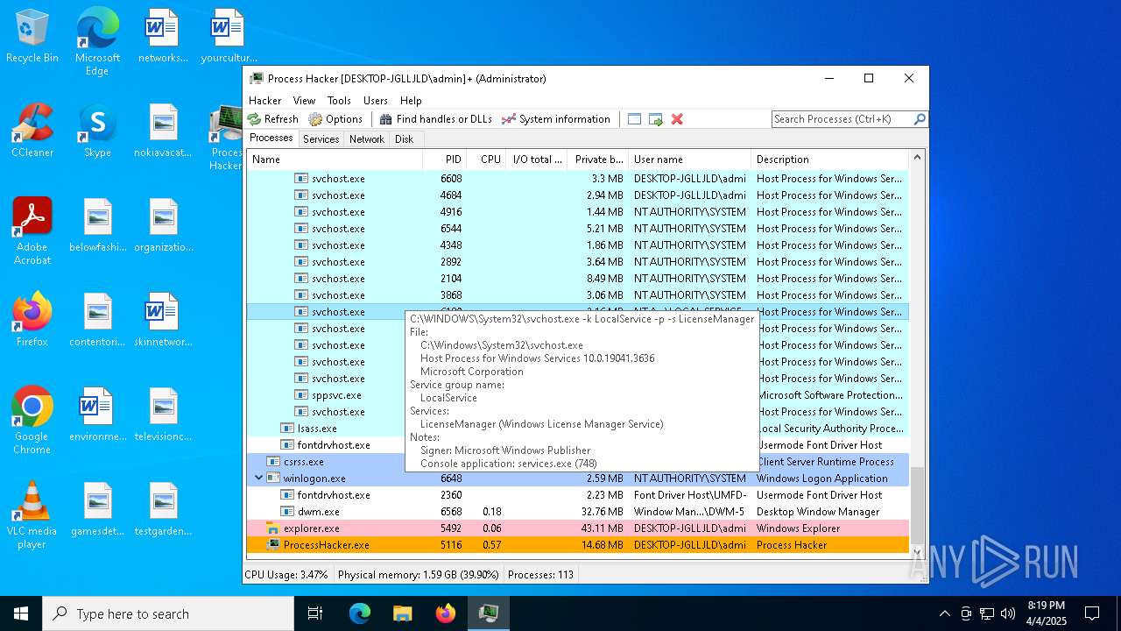The height and width of the screenshot is (631, 1121).
Task: Select the sppsvc.exe process row
Action: [x=578, y=395]
